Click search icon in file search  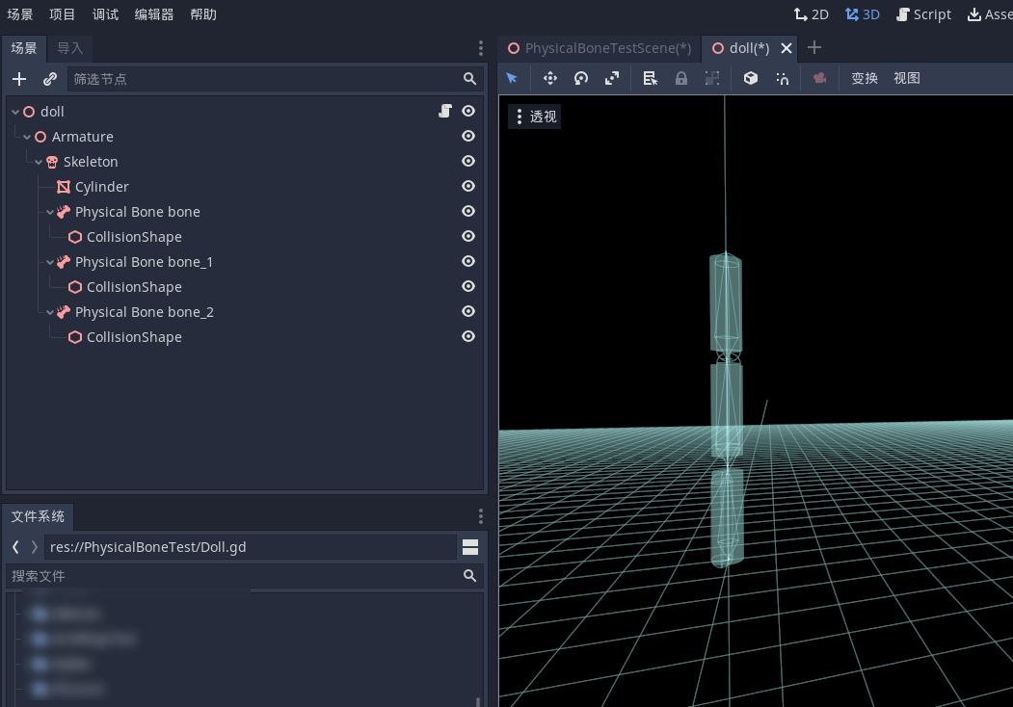coord(469,575)
